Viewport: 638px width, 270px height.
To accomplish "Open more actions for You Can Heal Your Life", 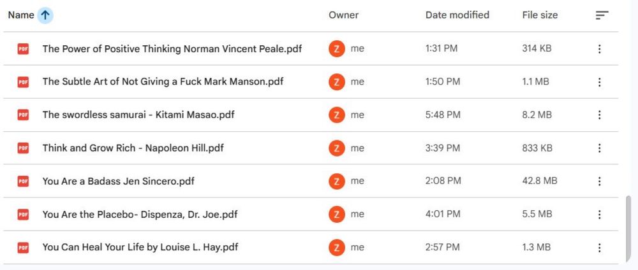I will point(599,248).
